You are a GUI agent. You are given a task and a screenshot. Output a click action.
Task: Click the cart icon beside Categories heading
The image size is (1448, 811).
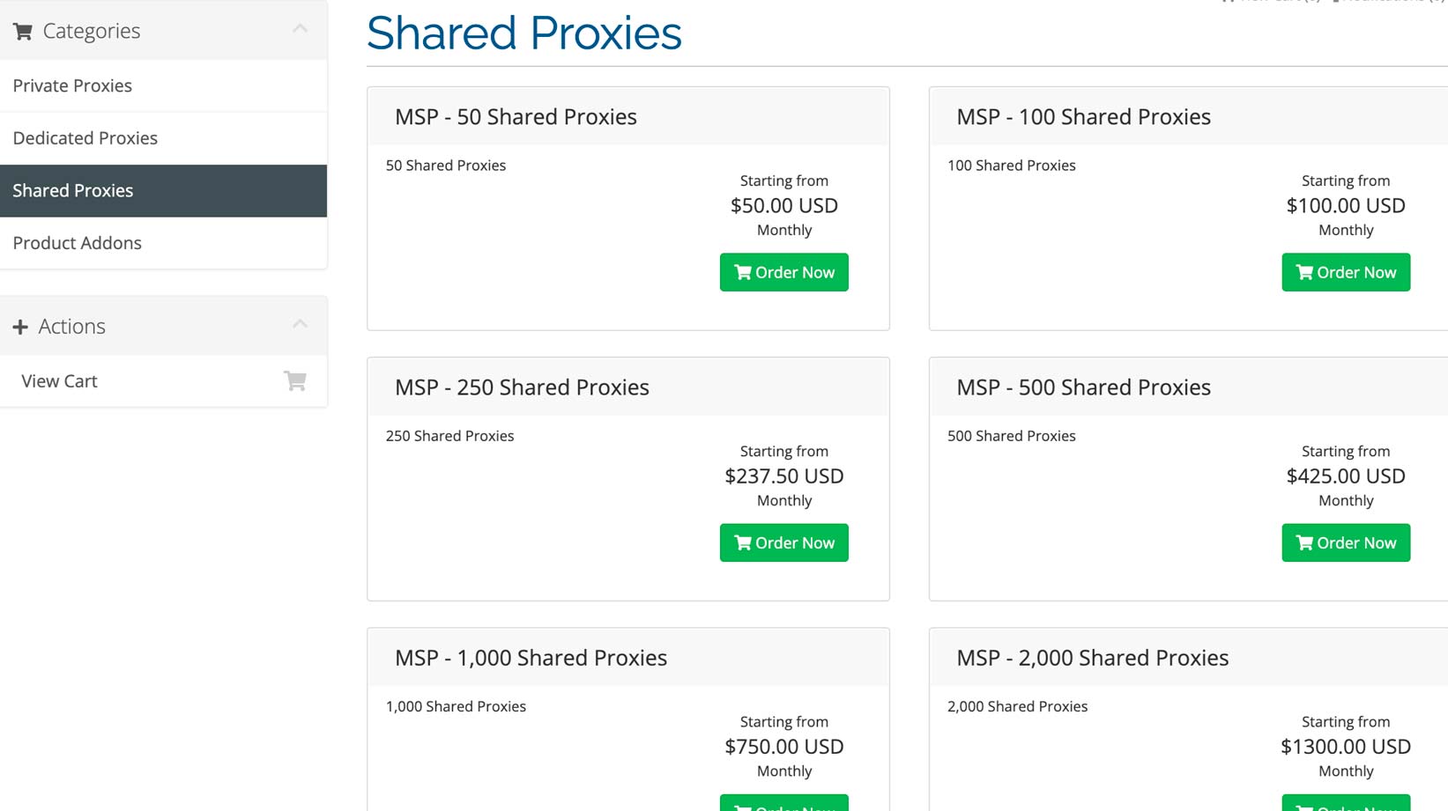pos(23,32)
